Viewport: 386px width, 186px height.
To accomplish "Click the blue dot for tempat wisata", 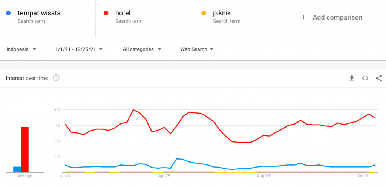I will pyautogui.click(x=8, y=14).
